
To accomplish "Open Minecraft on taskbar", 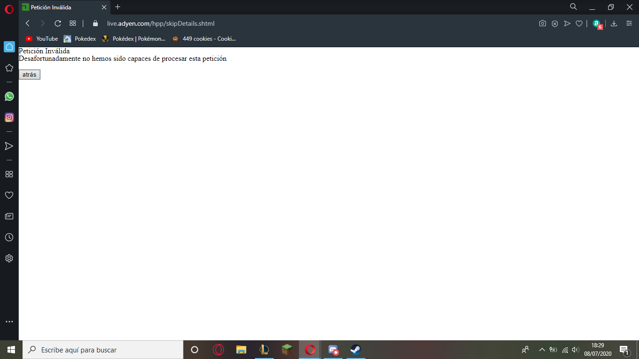I will click(287, 350).
